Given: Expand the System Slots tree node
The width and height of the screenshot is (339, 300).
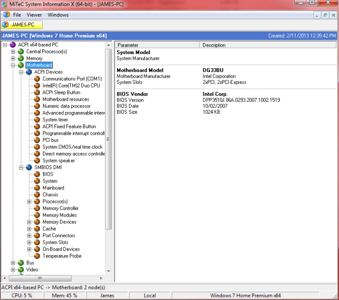Looking at the screenshot, I should [x=29, y=243].
